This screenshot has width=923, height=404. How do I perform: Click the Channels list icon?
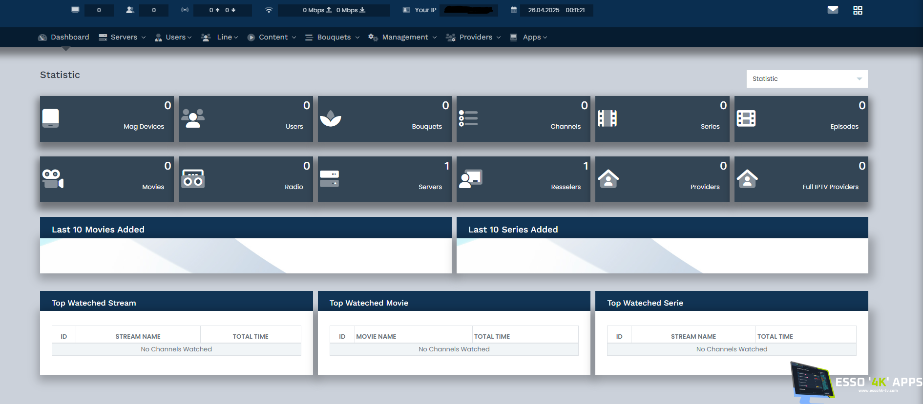coord(468,118)
